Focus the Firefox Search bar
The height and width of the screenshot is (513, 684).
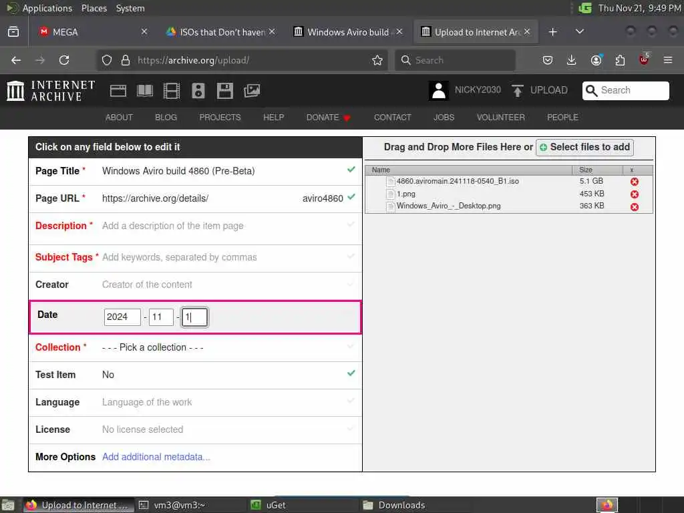(455, 60)
